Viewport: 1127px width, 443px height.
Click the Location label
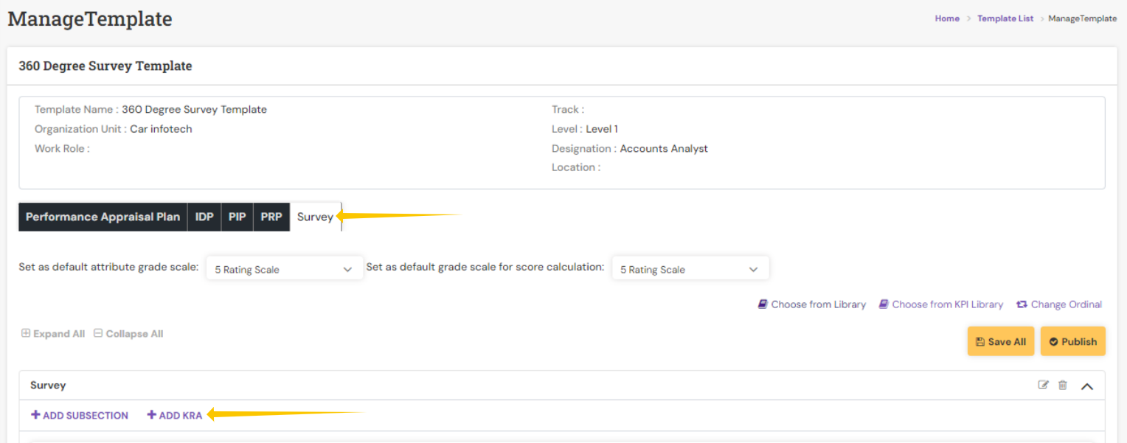point(576,167)
